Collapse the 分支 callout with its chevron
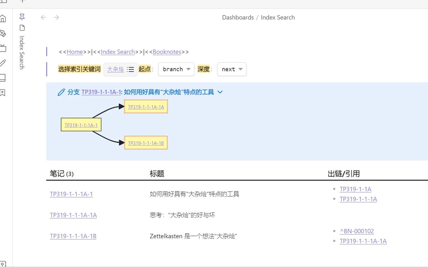The image size is (428, 267). pos(220,92)
